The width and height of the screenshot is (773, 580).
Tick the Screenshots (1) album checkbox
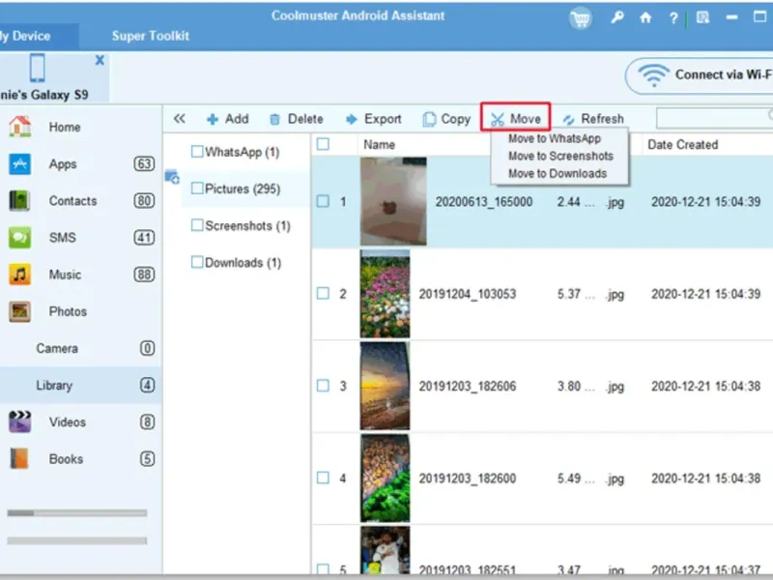pos(197,225)
